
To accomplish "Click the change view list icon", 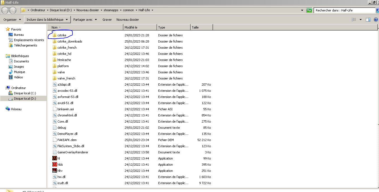I will pos(354,20).
